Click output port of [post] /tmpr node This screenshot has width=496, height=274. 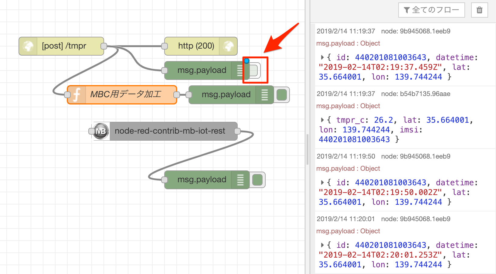(x=104, y=46)
